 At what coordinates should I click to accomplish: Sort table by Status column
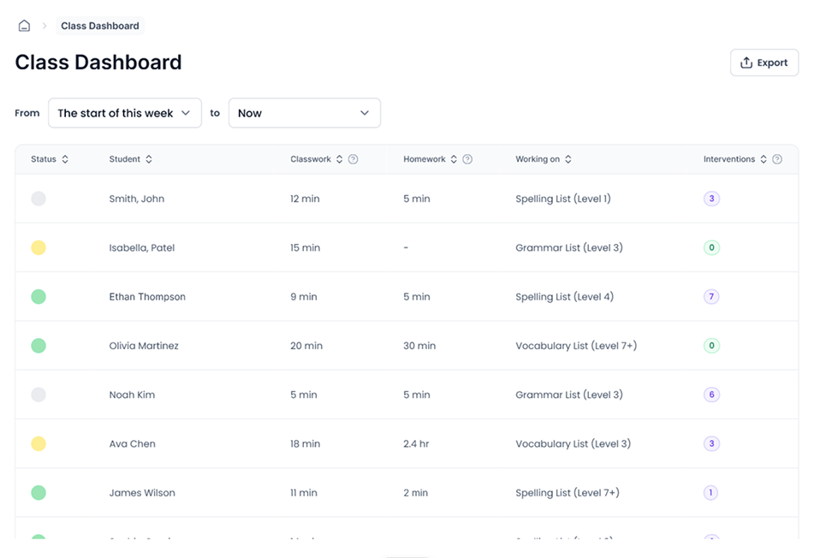(x=65, y=159)
